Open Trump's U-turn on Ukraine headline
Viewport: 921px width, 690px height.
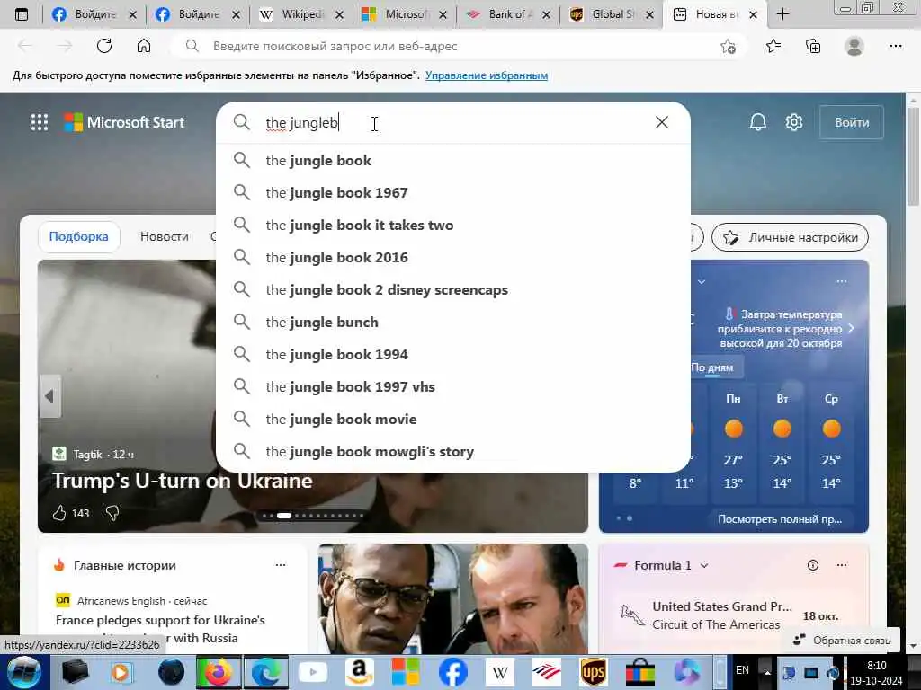[183, 481]
